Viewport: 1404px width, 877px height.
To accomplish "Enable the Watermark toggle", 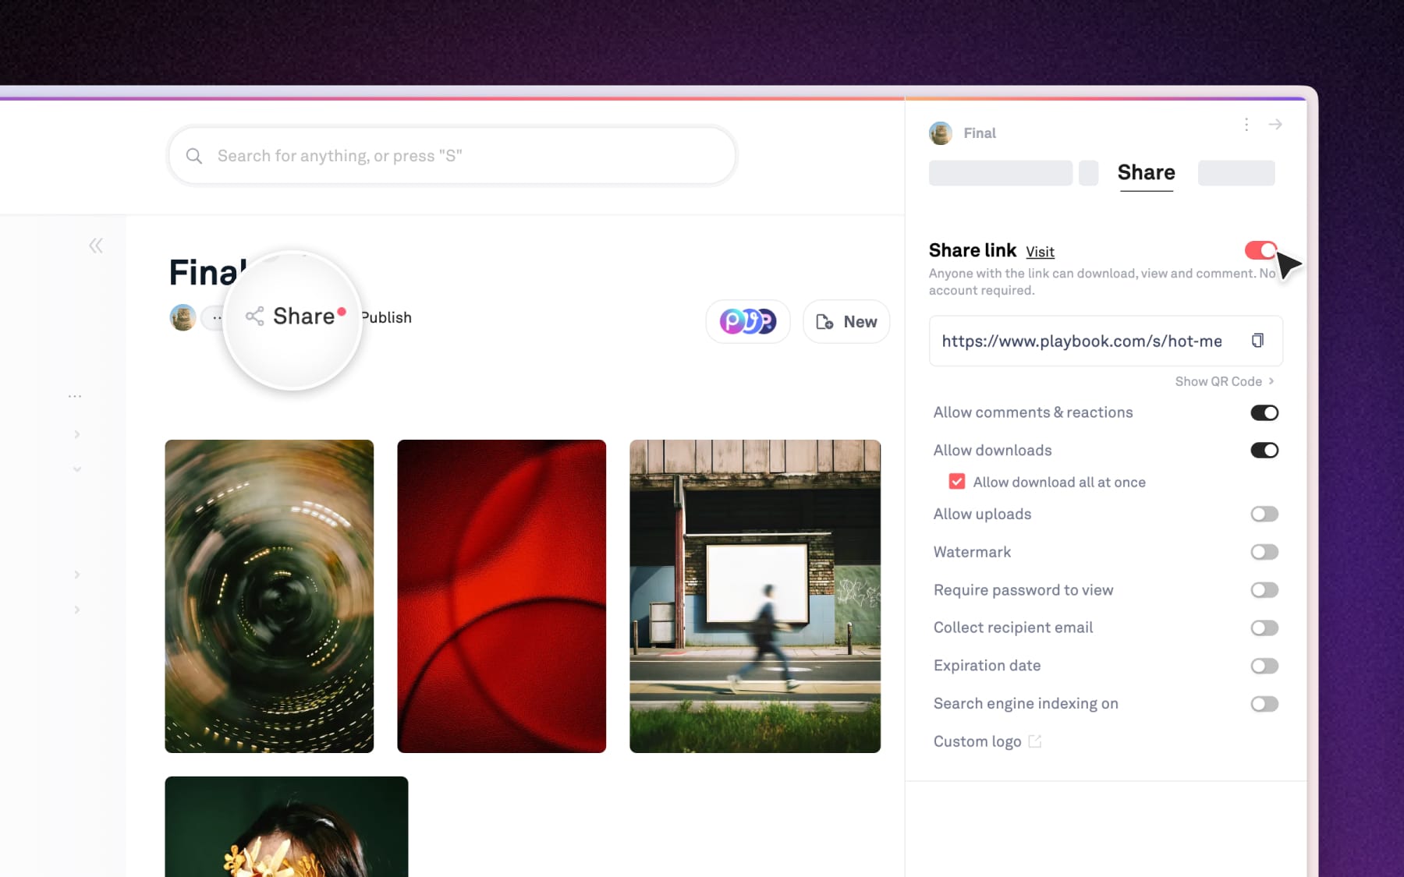I will point(1264,552).
